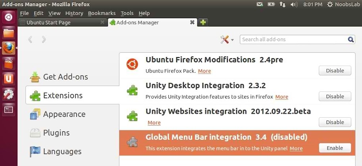Open the Tools menu
The image size is (362, 166).
click(127, 13)
